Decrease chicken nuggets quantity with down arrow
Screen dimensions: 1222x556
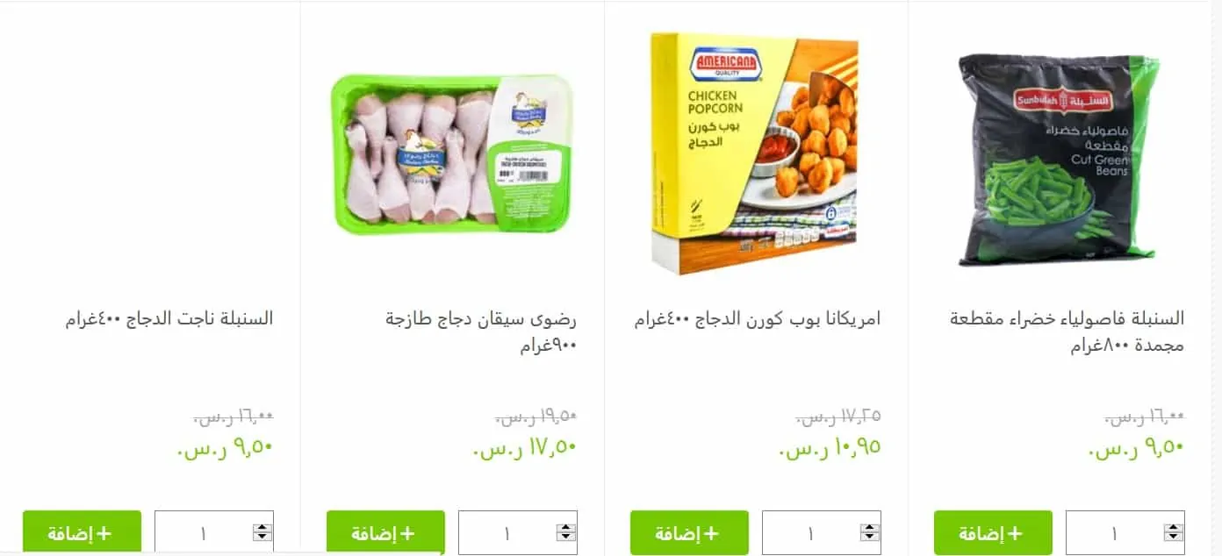coord(262,537)
